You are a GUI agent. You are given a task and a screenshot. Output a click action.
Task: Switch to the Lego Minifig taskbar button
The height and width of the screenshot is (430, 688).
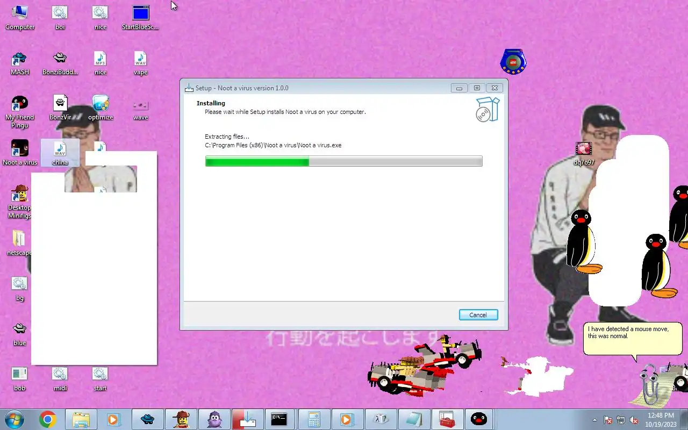point(181,419)
